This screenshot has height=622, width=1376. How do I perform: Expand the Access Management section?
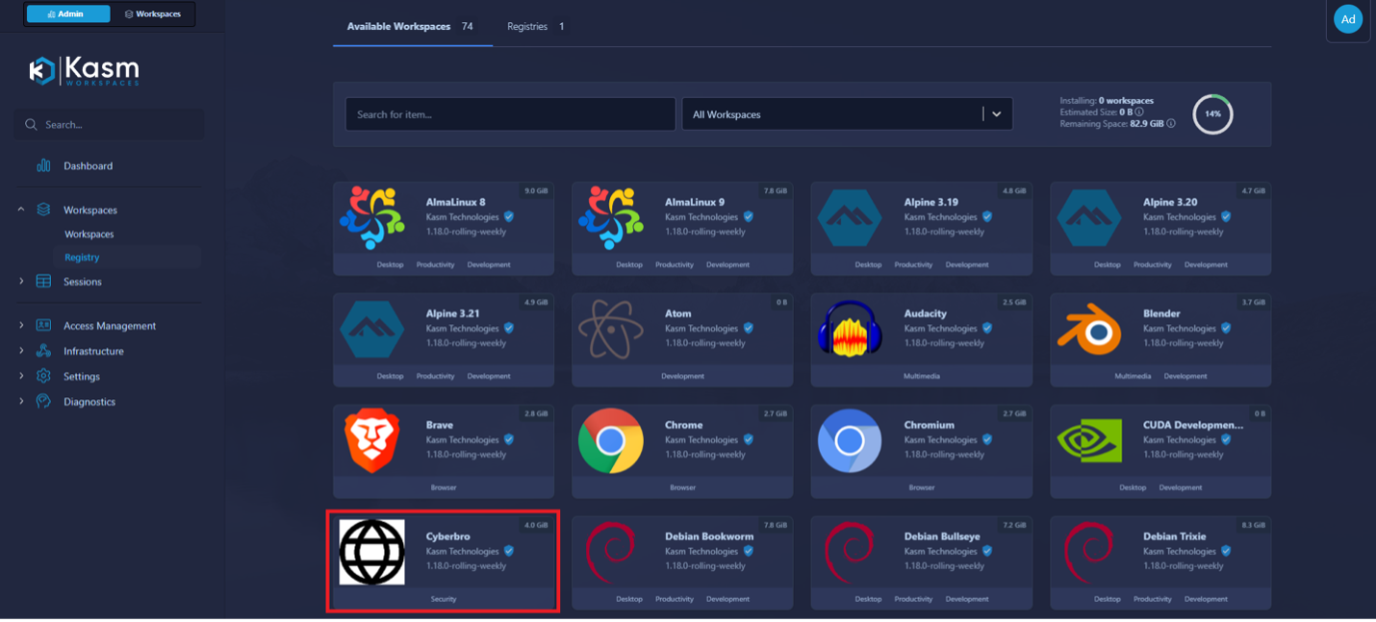point(21,325)
